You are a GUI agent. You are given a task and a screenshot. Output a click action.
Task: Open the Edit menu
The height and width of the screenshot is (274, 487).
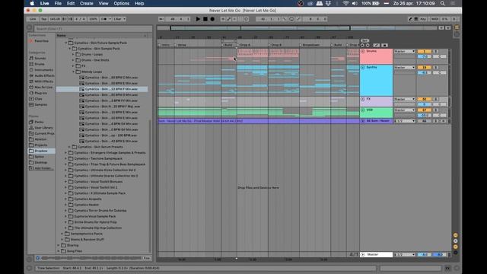click(x=71, y=3)
